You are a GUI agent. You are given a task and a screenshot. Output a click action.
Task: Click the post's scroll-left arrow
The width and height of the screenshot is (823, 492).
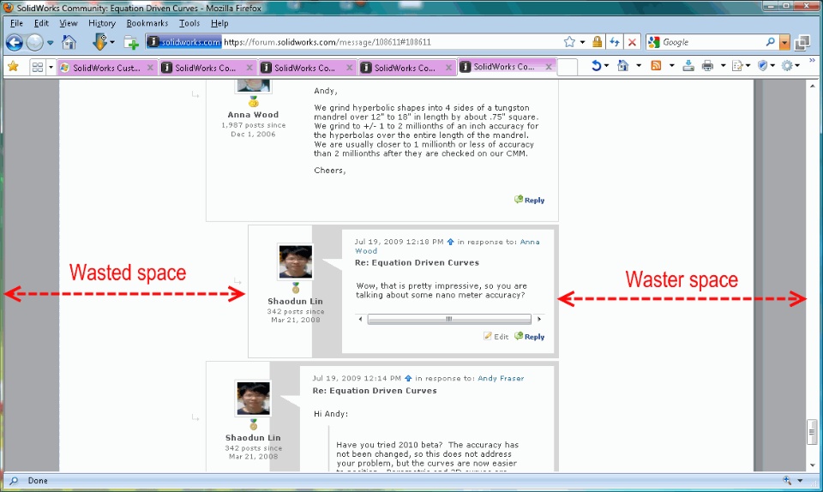pyautogui.click(x=360, y=319)
